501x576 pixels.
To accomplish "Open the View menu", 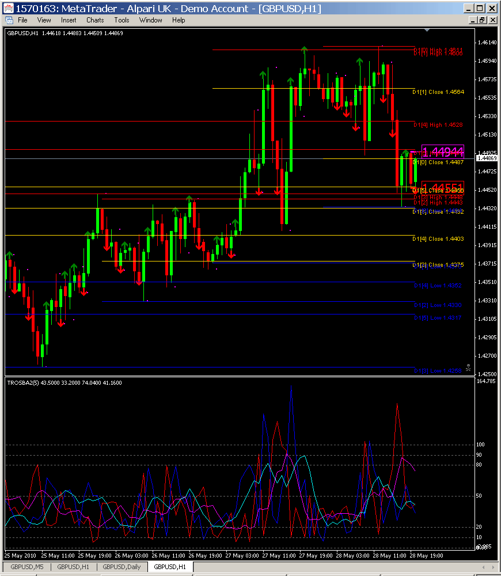I will click(x=44, y=20).
